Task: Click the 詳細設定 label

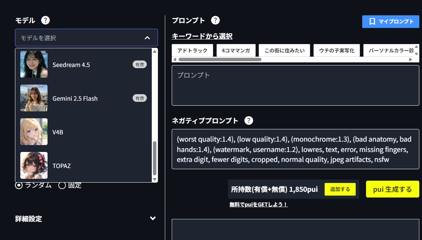Action: (28, 219)
